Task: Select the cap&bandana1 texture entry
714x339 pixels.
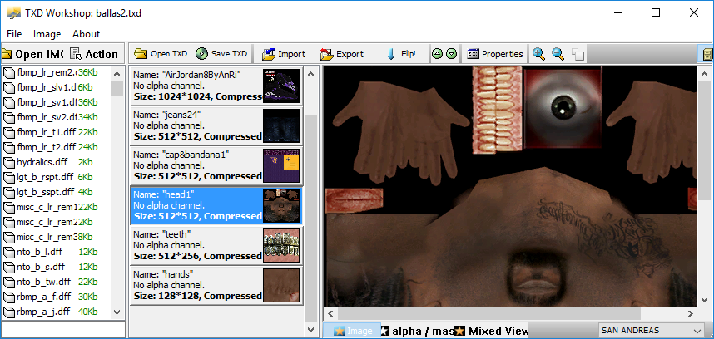Action: (216, 166)
